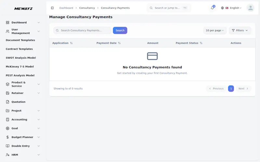Click the magnifier in top search bar
Image resolution: width=260 pixels, height=162 pixels.
[x=151, y=8]
